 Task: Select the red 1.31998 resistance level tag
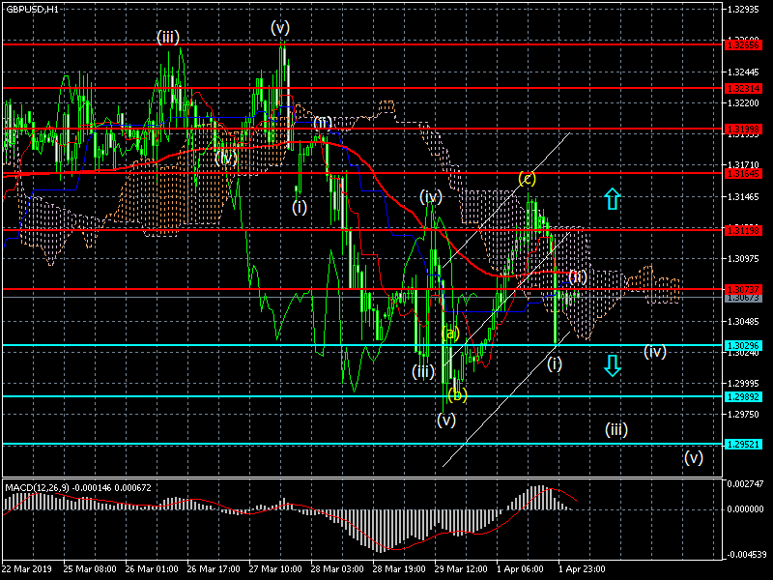[746, 129]
